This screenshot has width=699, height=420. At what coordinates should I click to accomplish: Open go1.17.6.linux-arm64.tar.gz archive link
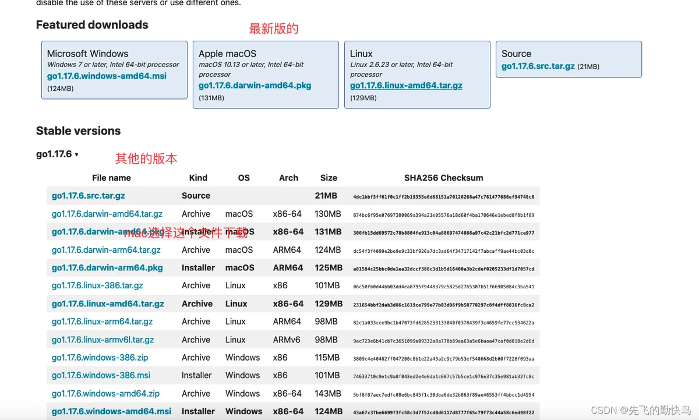[x=102, y=322]
